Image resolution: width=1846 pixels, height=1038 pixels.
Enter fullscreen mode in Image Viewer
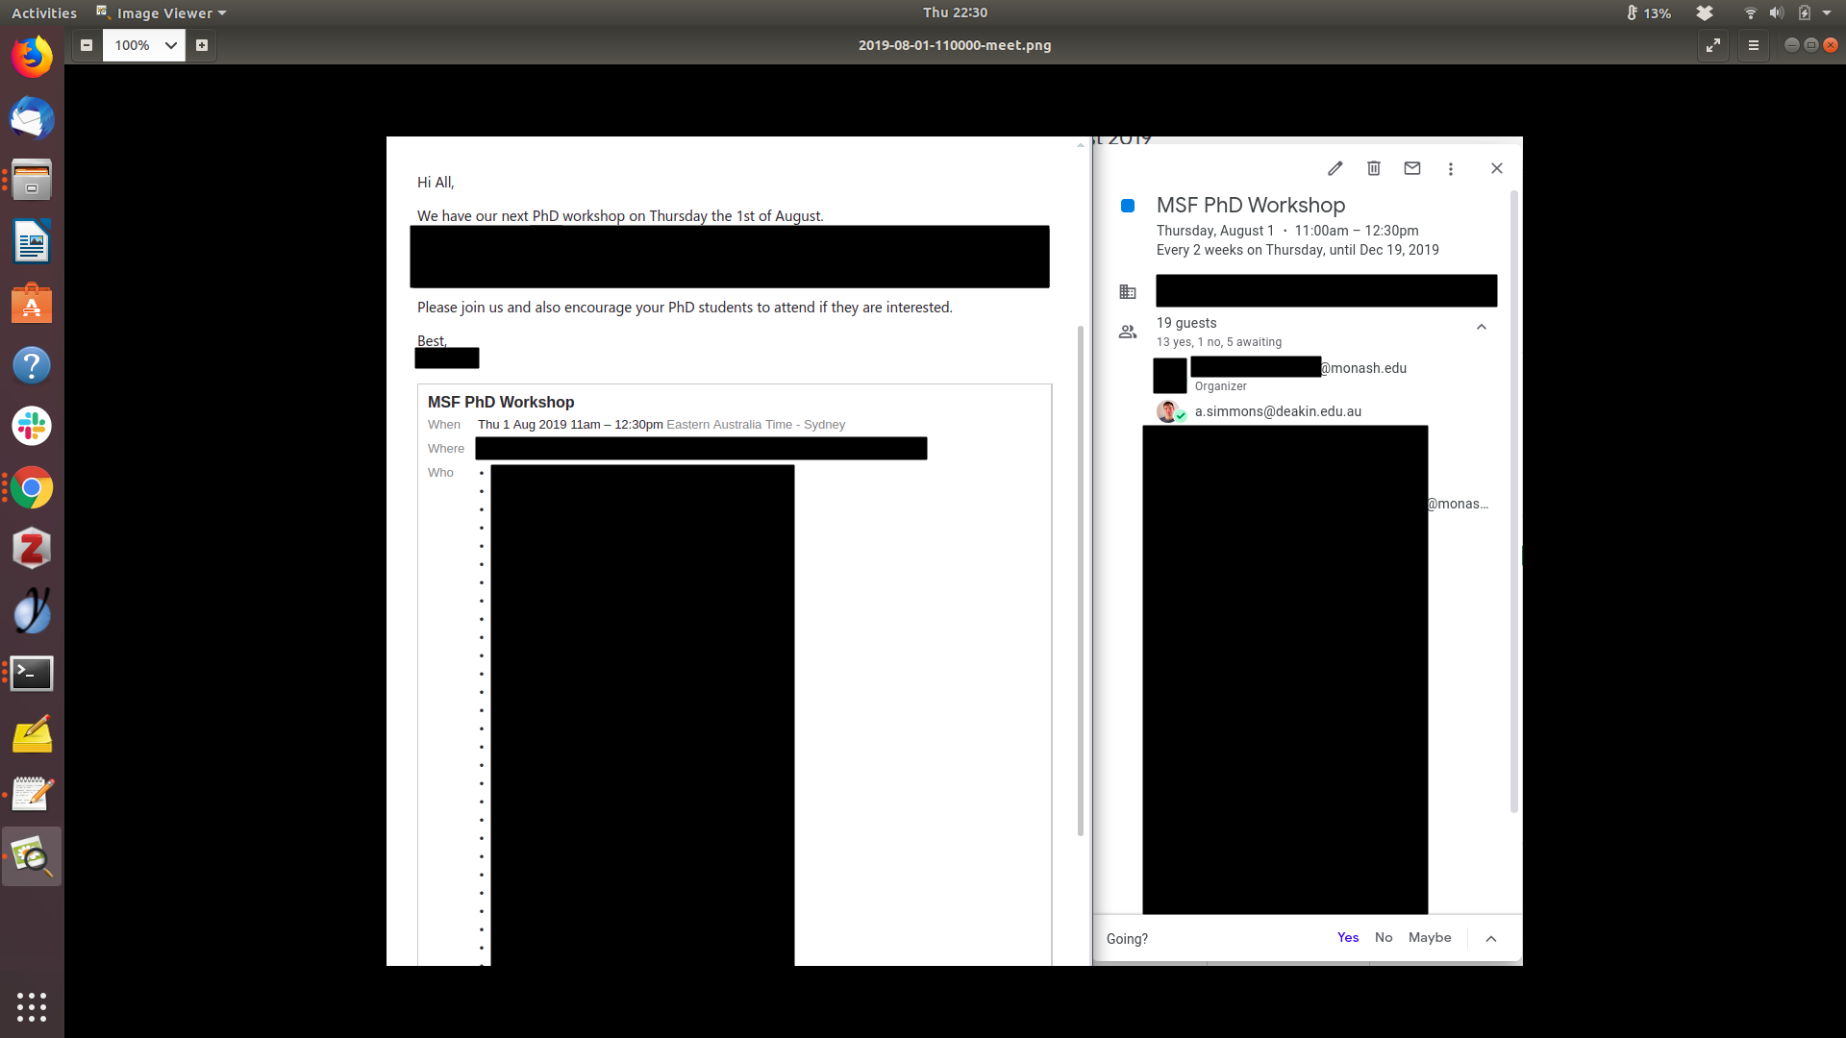click(1713, 45)
